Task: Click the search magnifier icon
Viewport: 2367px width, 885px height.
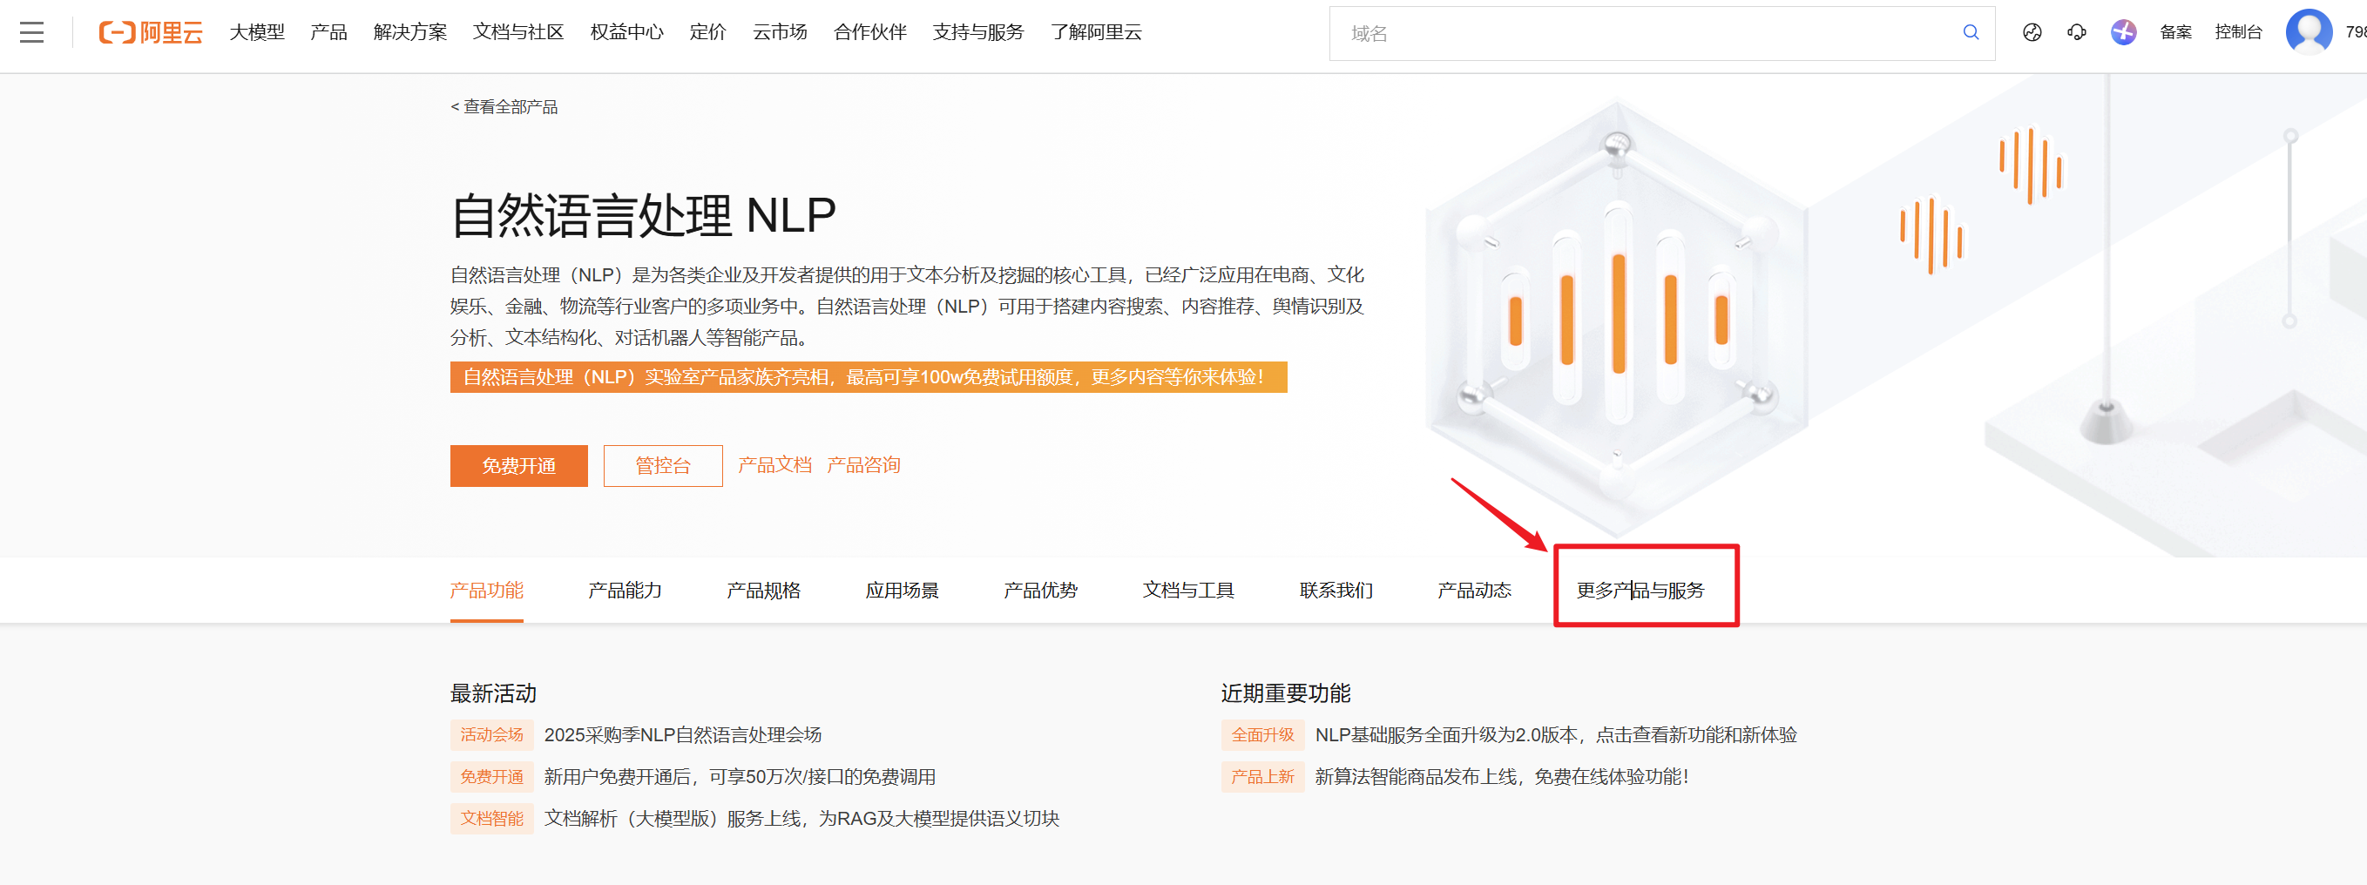Action: coord(1970,33)
